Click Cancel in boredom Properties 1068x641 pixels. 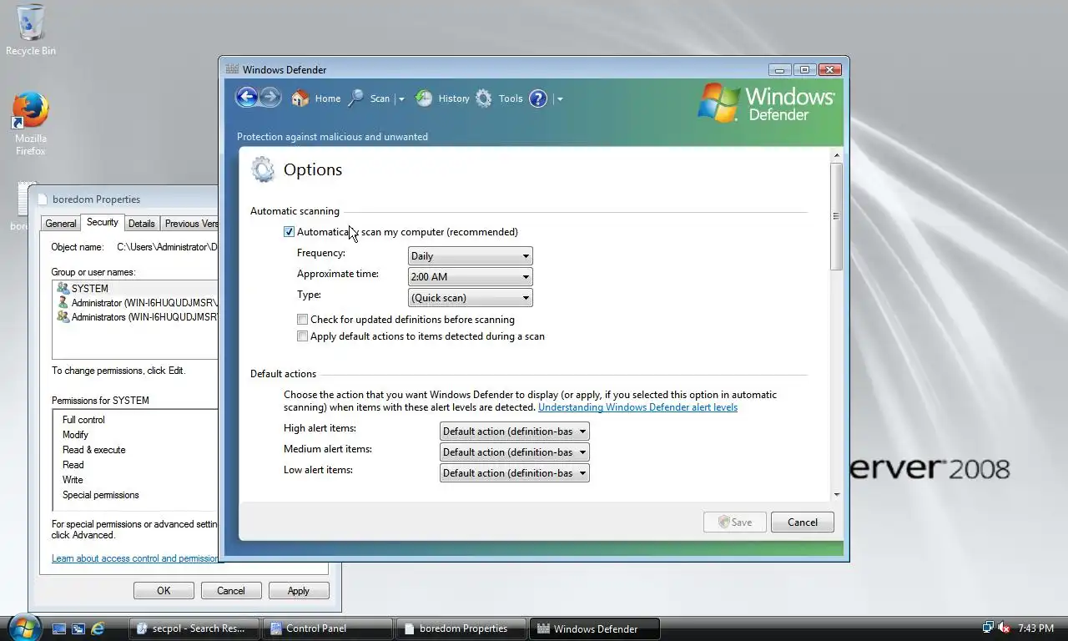pos(231,590)
